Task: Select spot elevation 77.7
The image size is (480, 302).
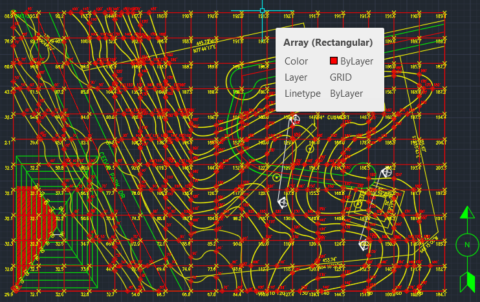Action: (110, 194)
